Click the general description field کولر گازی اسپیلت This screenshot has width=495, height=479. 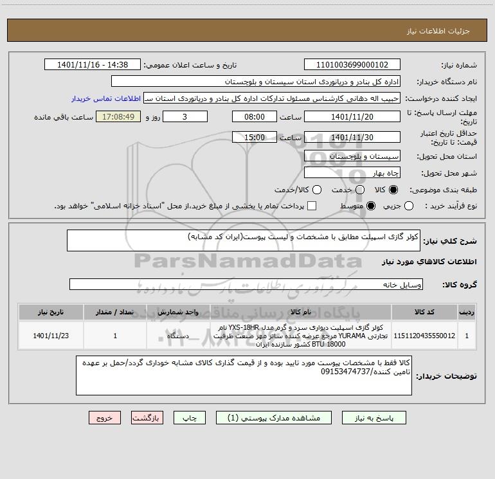(244, 240)
